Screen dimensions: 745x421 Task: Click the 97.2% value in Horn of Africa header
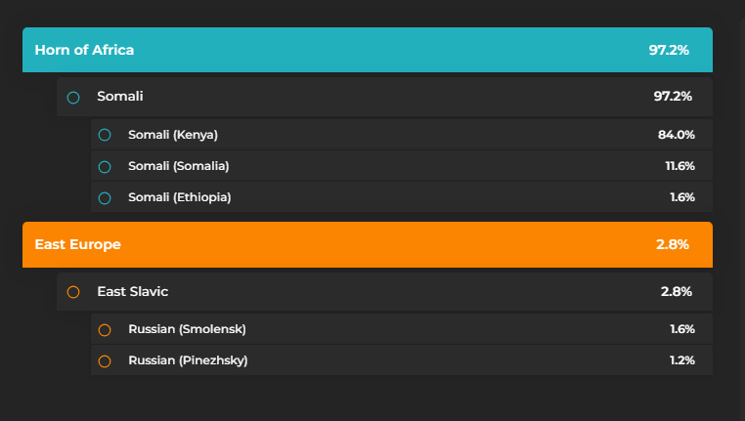(x=669, y=50)
